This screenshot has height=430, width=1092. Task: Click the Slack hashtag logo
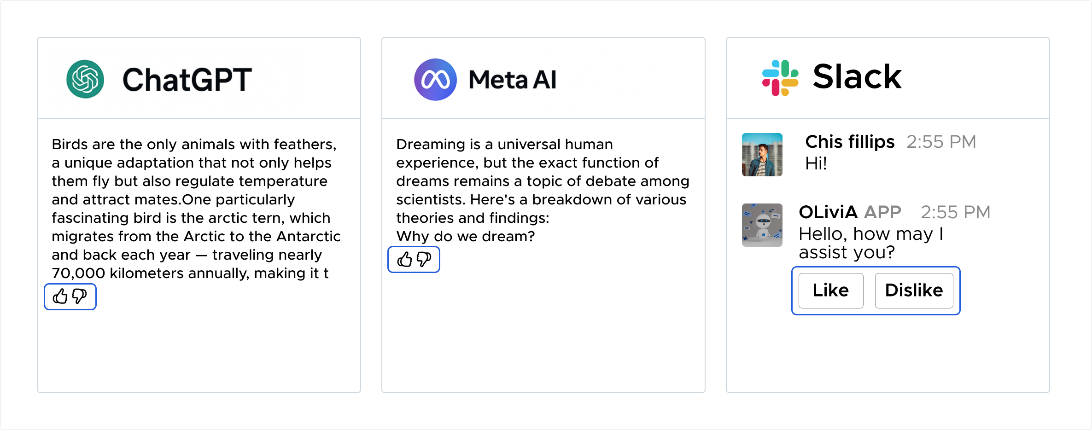780,78
